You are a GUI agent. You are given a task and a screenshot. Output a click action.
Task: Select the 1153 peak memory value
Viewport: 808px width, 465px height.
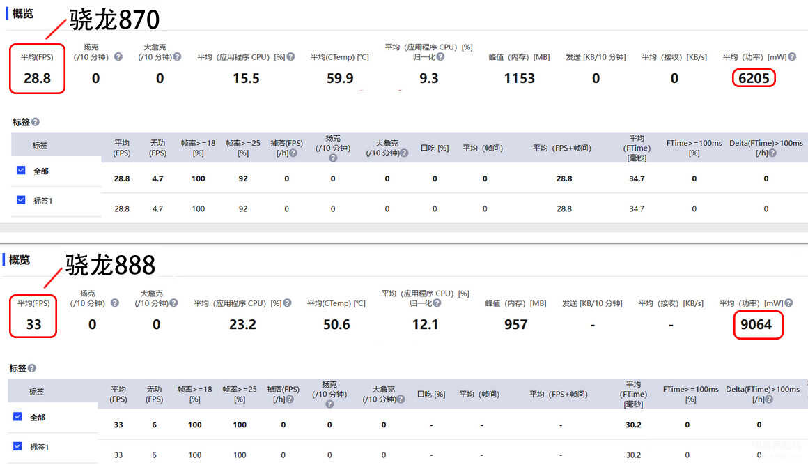tap(520, 78)
